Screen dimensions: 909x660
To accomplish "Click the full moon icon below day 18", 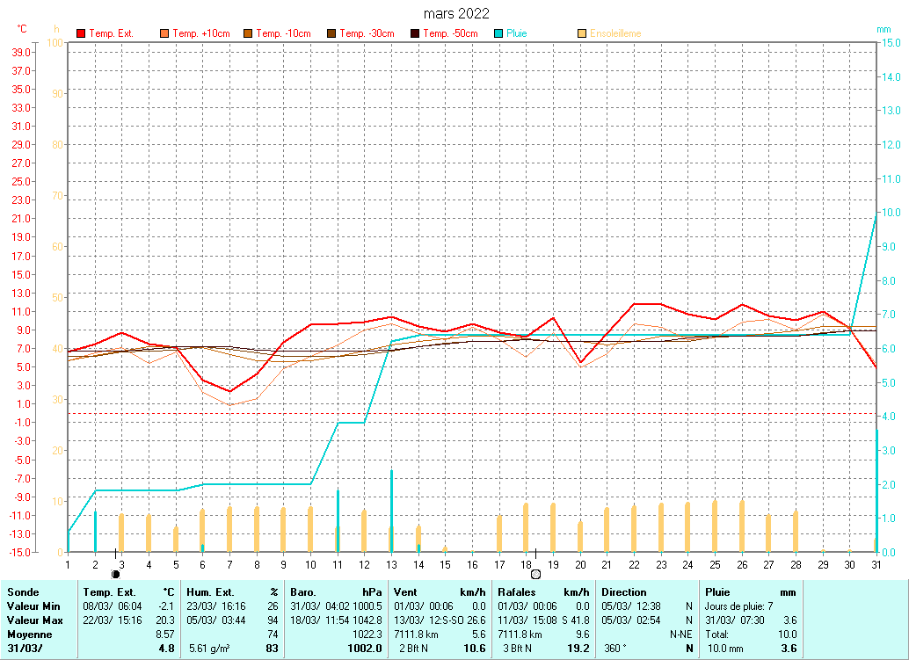I will (x=535, y=574).
